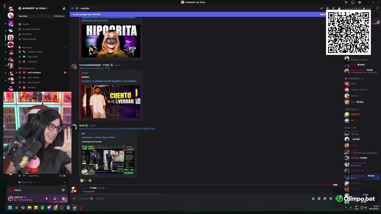Viewport: 381px width, 214px height.
Task: Play the CUENTO LA VERDAD video thumbnail
Action: pos(111,102)
